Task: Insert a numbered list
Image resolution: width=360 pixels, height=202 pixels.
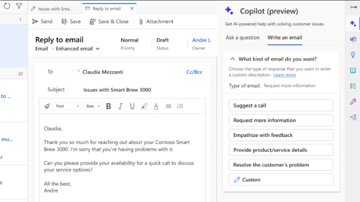Action: click(180, 106)
